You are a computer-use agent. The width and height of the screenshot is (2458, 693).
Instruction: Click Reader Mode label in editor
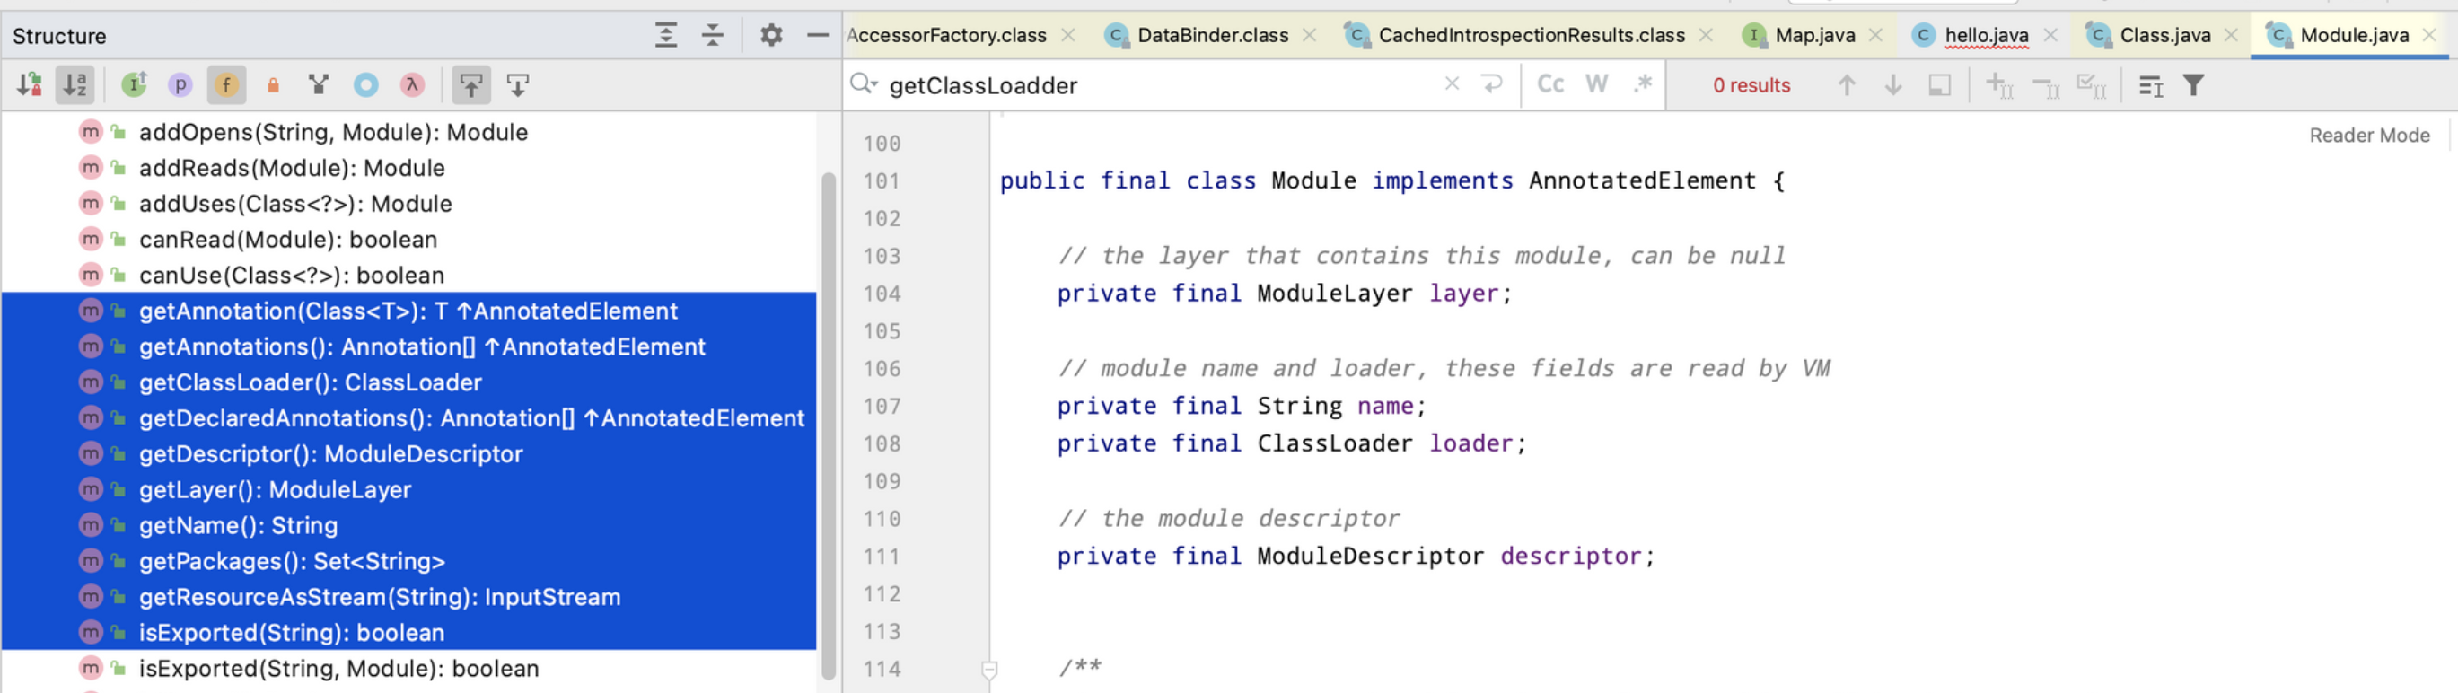[2369, 136]
